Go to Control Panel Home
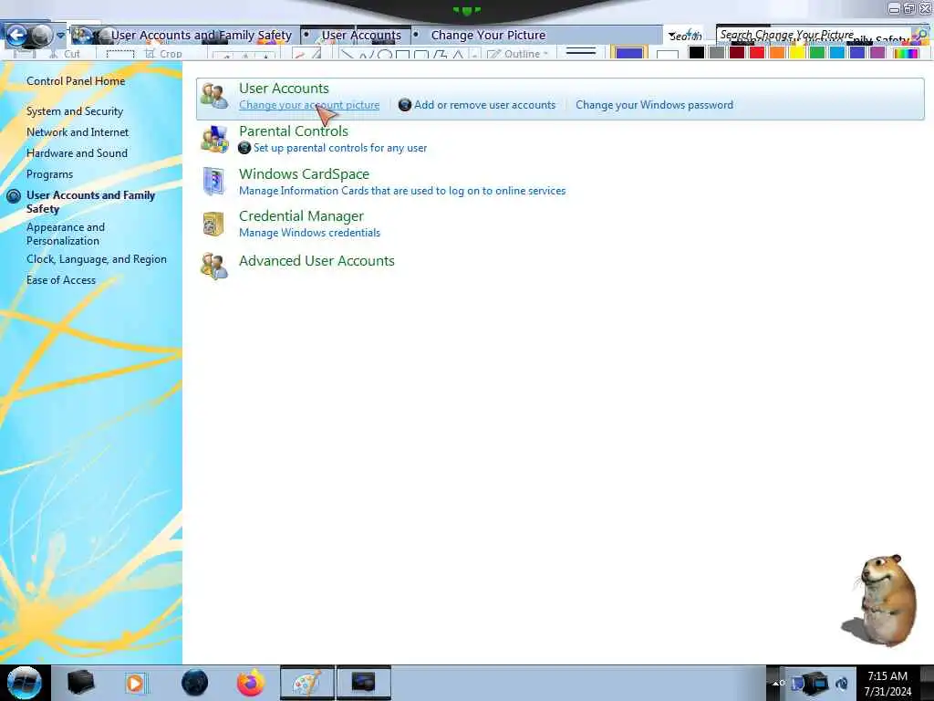 click(76, 81)
